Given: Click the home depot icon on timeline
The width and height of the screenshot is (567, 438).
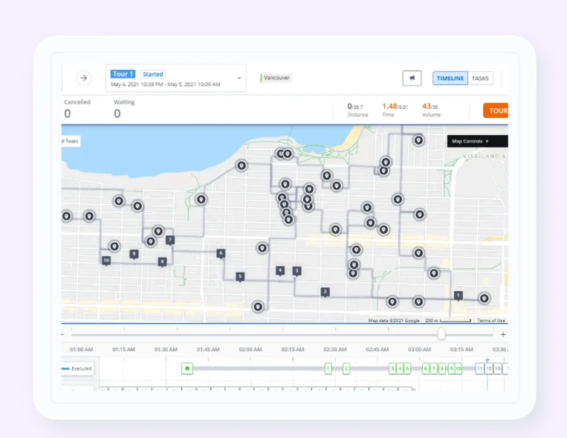Looking at the screenshot, I should click(187, 369).
